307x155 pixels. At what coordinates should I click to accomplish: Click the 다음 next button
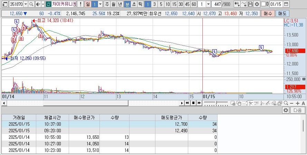(x=298, y=110)
